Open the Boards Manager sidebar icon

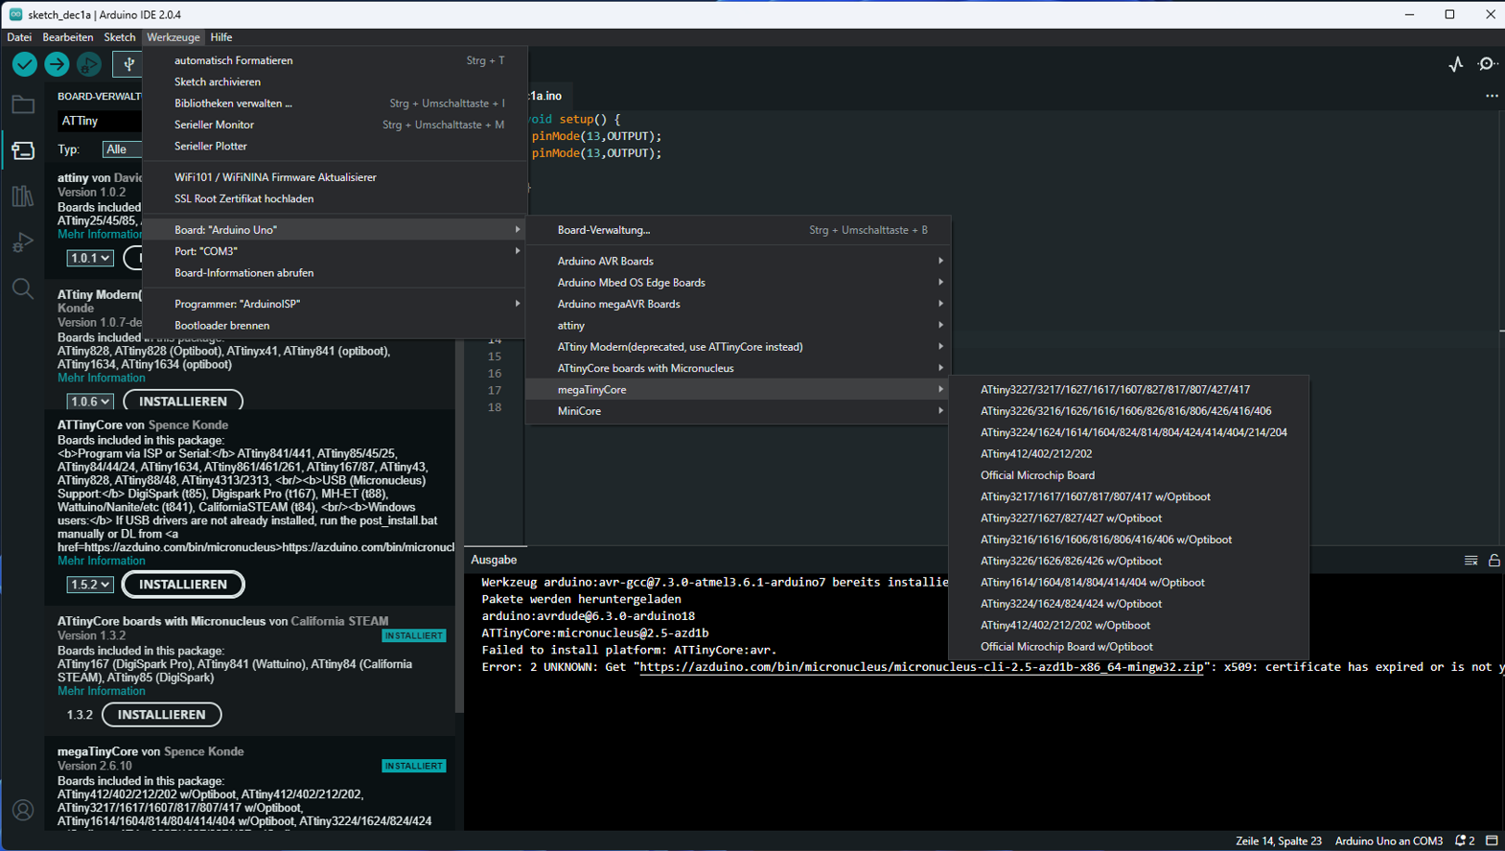pyautogui.click(x=23, y=150)
